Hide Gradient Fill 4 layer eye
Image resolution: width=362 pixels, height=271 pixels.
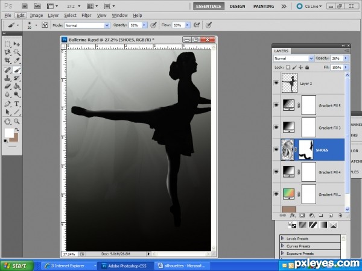276,172
